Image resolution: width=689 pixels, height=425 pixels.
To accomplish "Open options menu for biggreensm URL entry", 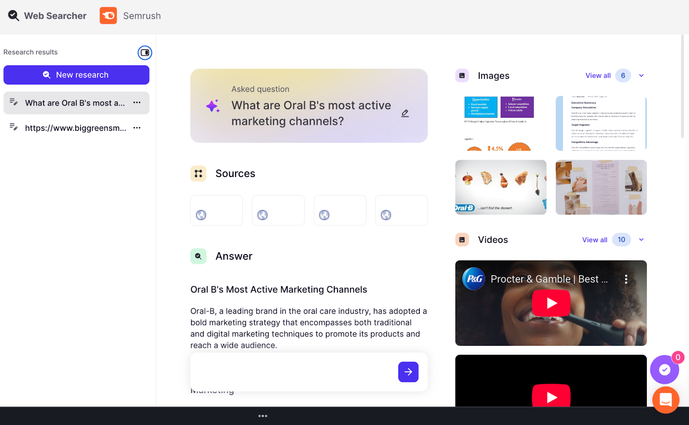I will (137, 127).
